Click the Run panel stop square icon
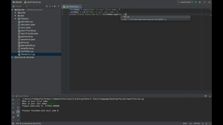This screenshot has width=223, height=125. (x=13, y=104)
